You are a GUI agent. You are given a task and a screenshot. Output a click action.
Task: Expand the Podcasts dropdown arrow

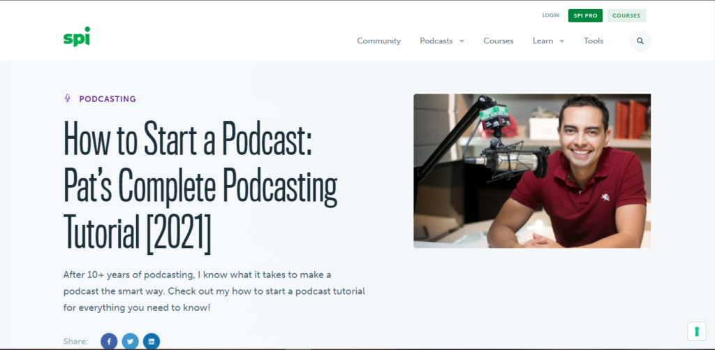(462, 41)
